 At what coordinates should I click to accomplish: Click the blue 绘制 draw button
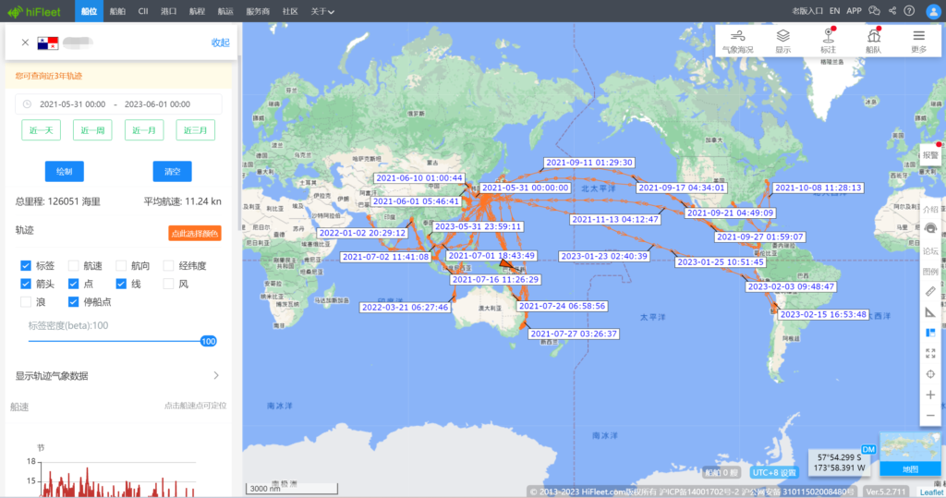click(x=65, y=172)
